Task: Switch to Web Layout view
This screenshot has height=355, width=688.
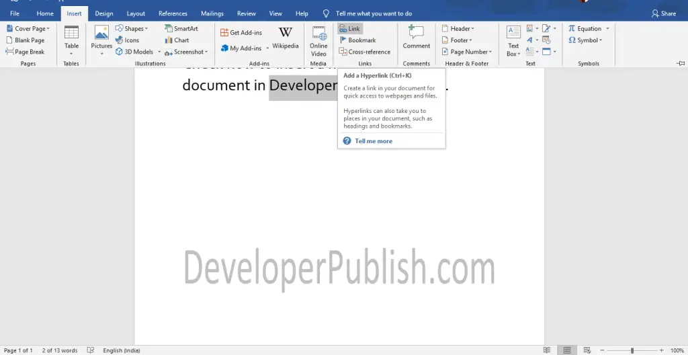Action: [587, 350]
